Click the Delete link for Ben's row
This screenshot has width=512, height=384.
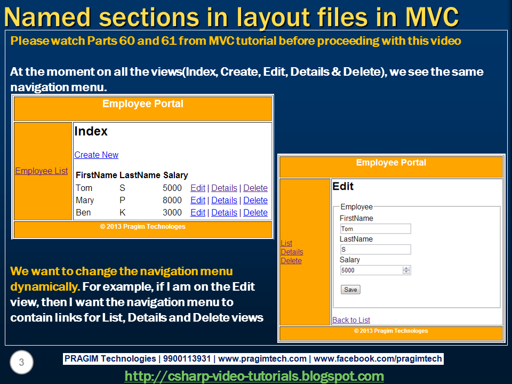[x=255, y=212]
